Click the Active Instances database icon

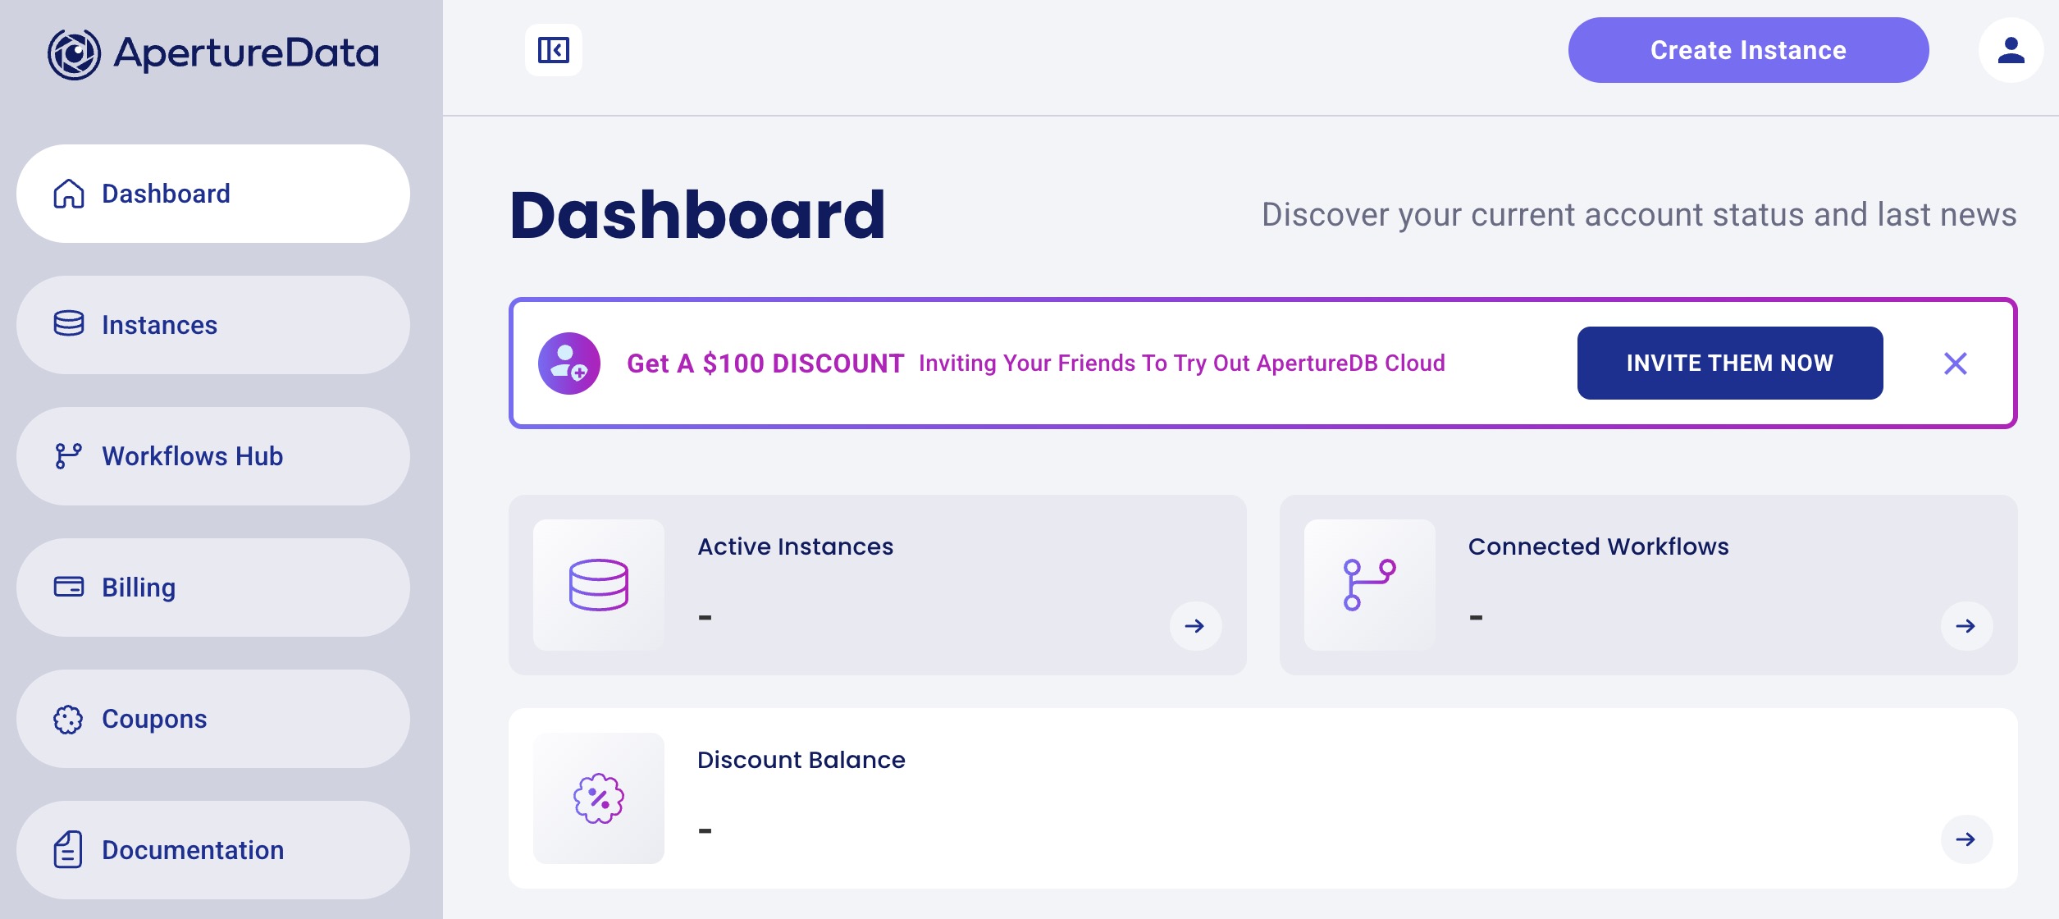[x=599, y=585]
